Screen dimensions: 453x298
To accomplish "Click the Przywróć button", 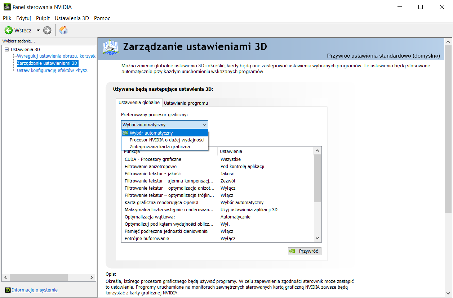I will 305,251.
